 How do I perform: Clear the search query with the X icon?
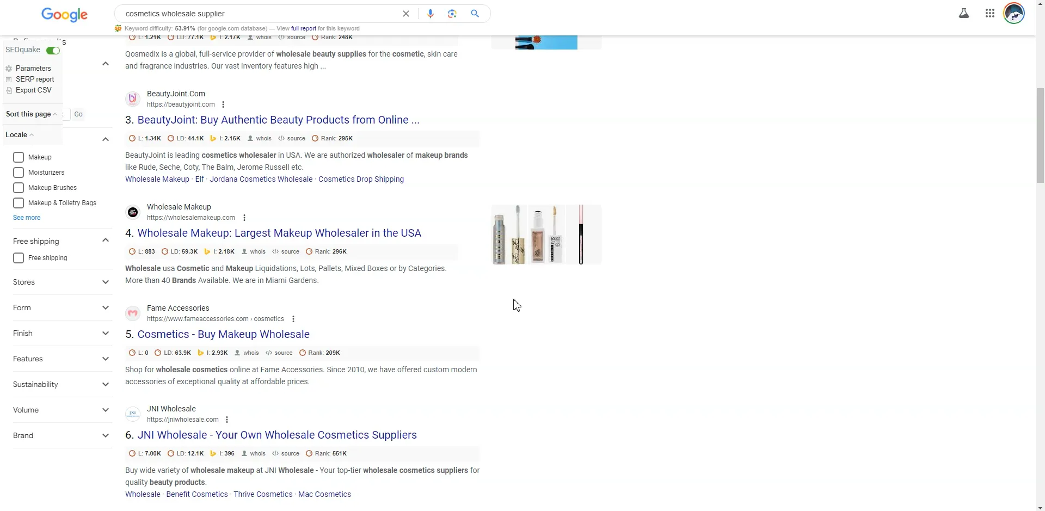point(406,14)
